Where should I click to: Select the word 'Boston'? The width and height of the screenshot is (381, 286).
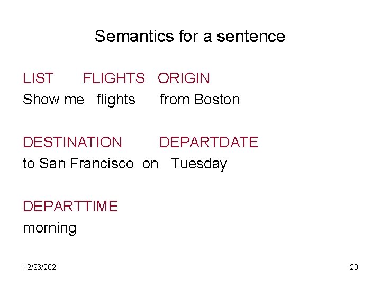tap(217, 100)
